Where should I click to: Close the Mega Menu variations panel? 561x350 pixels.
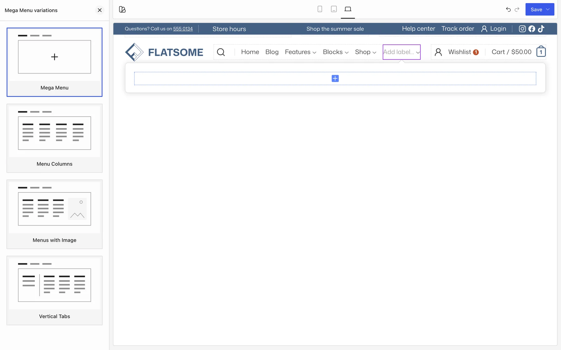click(x=100, y=10)
